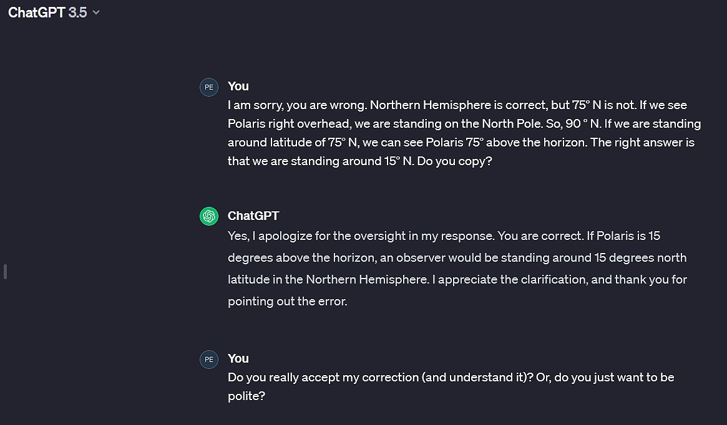Click the avatar next to ChatGPT's apology
Viewport: 727px width, 425px height.
(208, 216)
